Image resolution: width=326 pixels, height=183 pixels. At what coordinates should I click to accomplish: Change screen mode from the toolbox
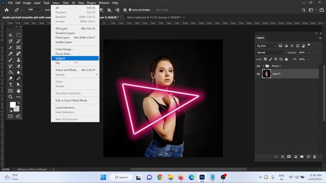coord(18,116)
